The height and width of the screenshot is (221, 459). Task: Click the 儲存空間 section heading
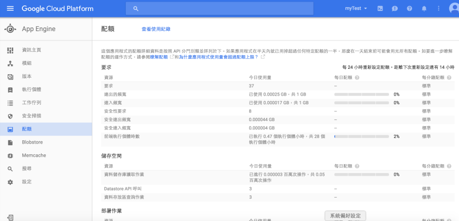(111, 156)
